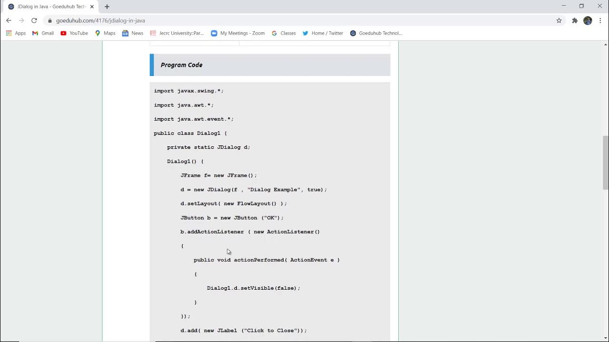Click 'Dialog1.d.setVisible(false);' line
This screenshot has height=342, width=609.
point(254,288)
